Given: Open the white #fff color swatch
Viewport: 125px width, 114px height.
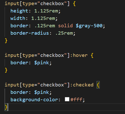Looking at the screenshot, I should (67, 99).
